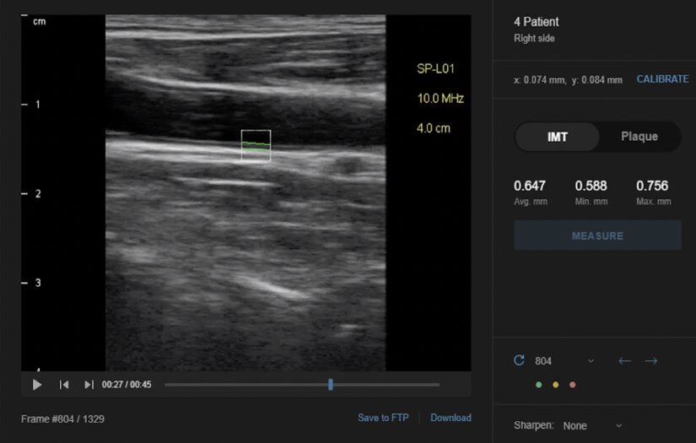
Task: Click the SP-L01 probe label
Action: (x=435, y=69)
